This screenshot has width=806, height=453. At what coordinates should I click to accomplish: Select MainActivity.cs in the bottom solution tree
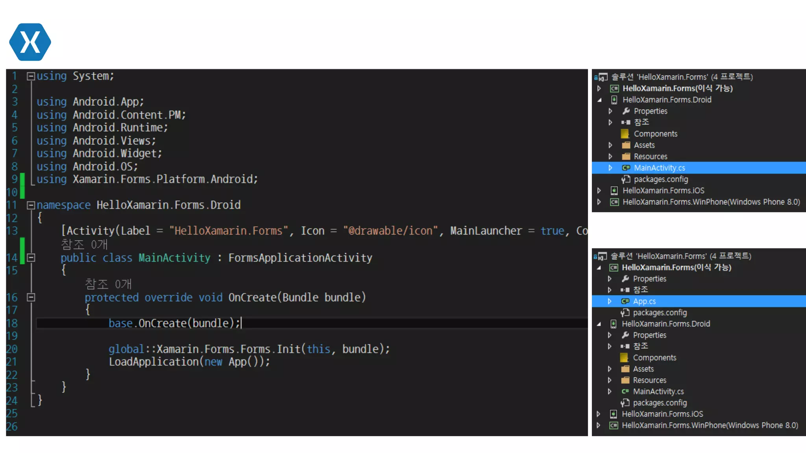click(x=658, y=392)
